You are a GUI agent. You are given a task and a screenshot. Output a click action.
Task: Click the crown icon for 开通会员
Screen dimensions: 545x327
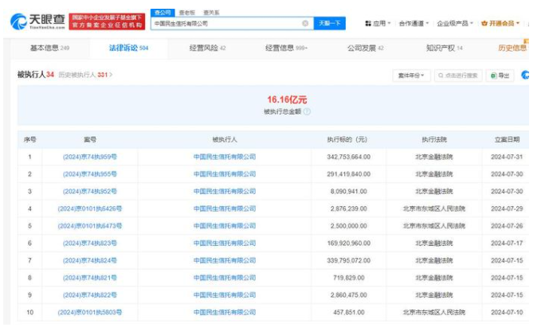(484, 23)
